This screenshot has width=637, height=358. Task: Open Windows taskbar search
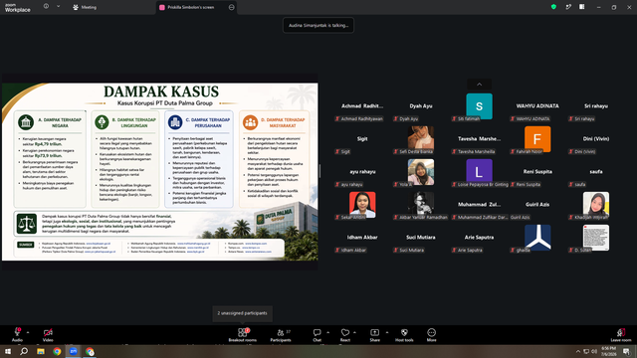coord(24,351)
